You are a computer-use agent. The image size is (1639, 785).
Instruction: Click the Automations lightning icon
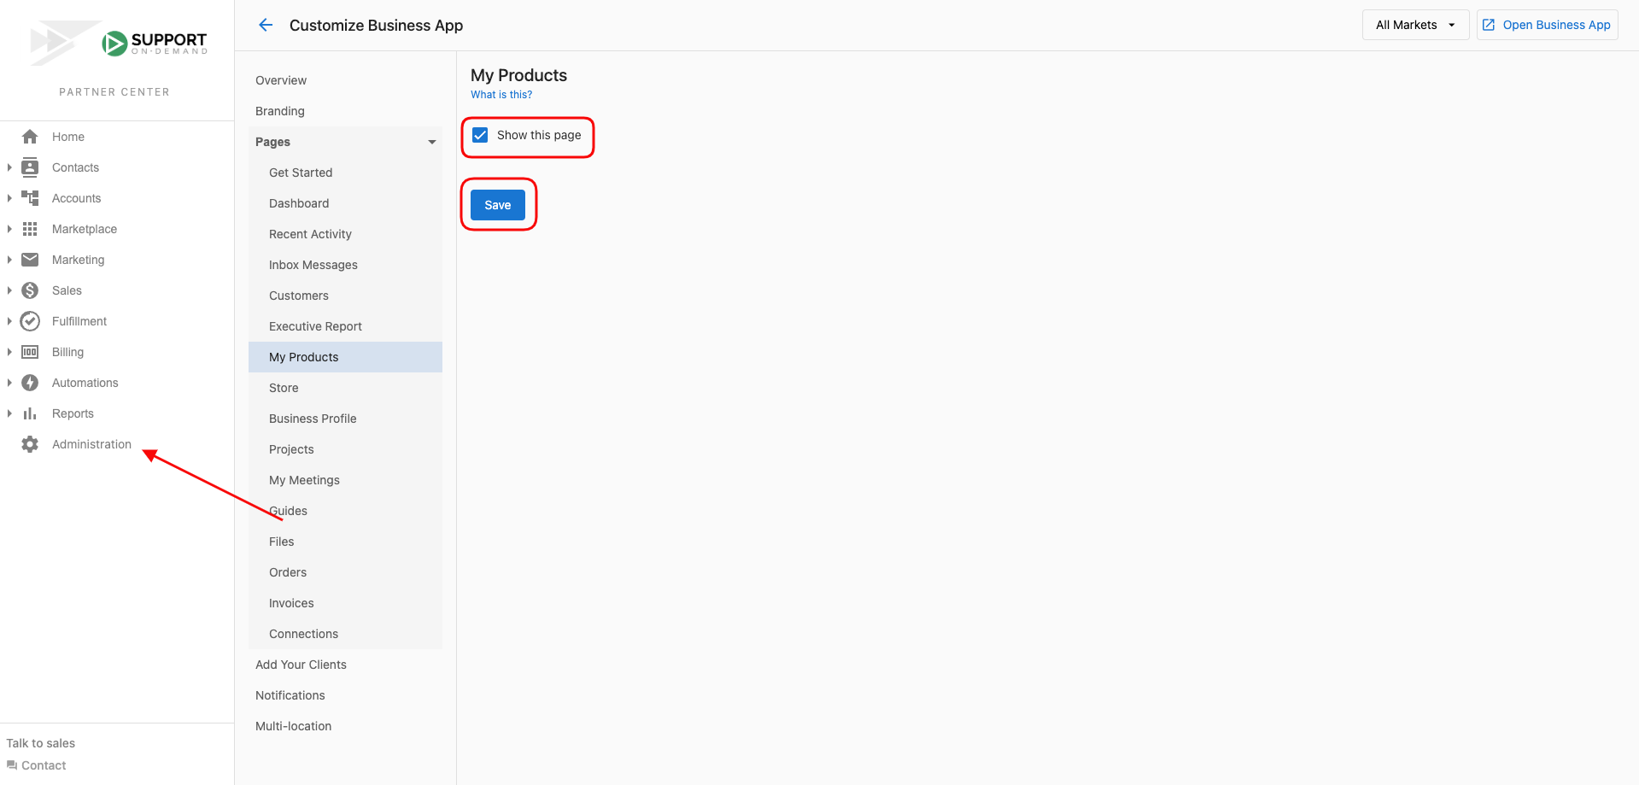30,383
